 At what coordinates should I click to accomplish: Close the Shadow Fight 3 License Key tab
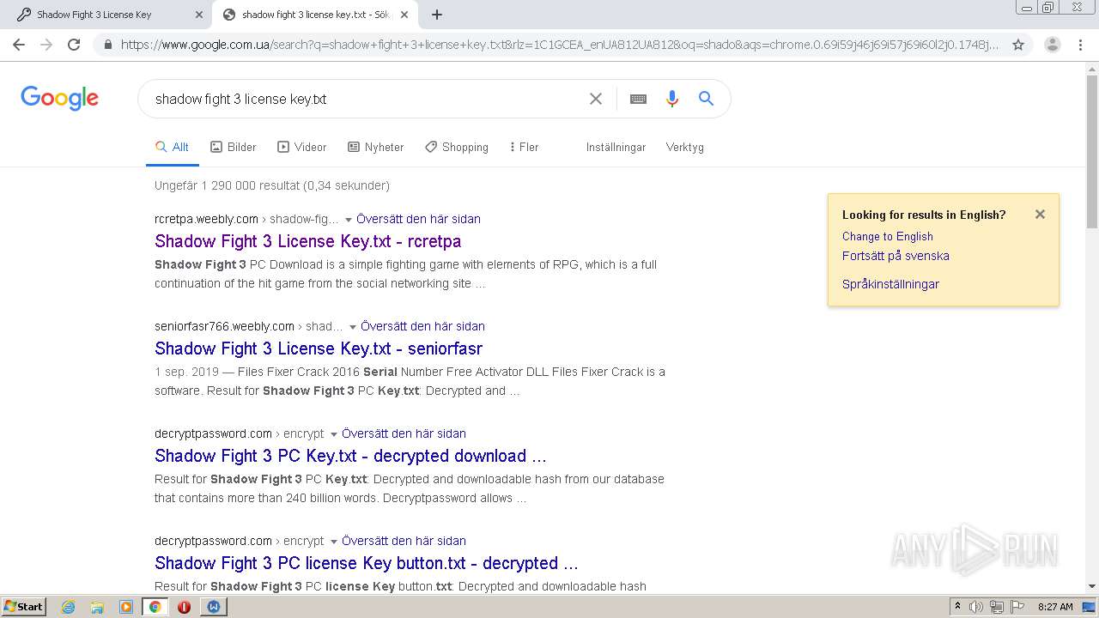199,15
